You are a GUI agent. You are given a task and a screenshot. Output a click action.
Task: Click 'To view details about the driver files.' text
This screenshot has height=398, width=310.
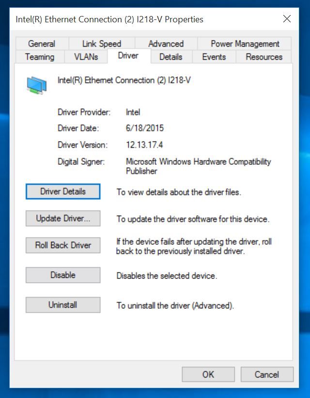pyautogui.click(x=179, y=192)
